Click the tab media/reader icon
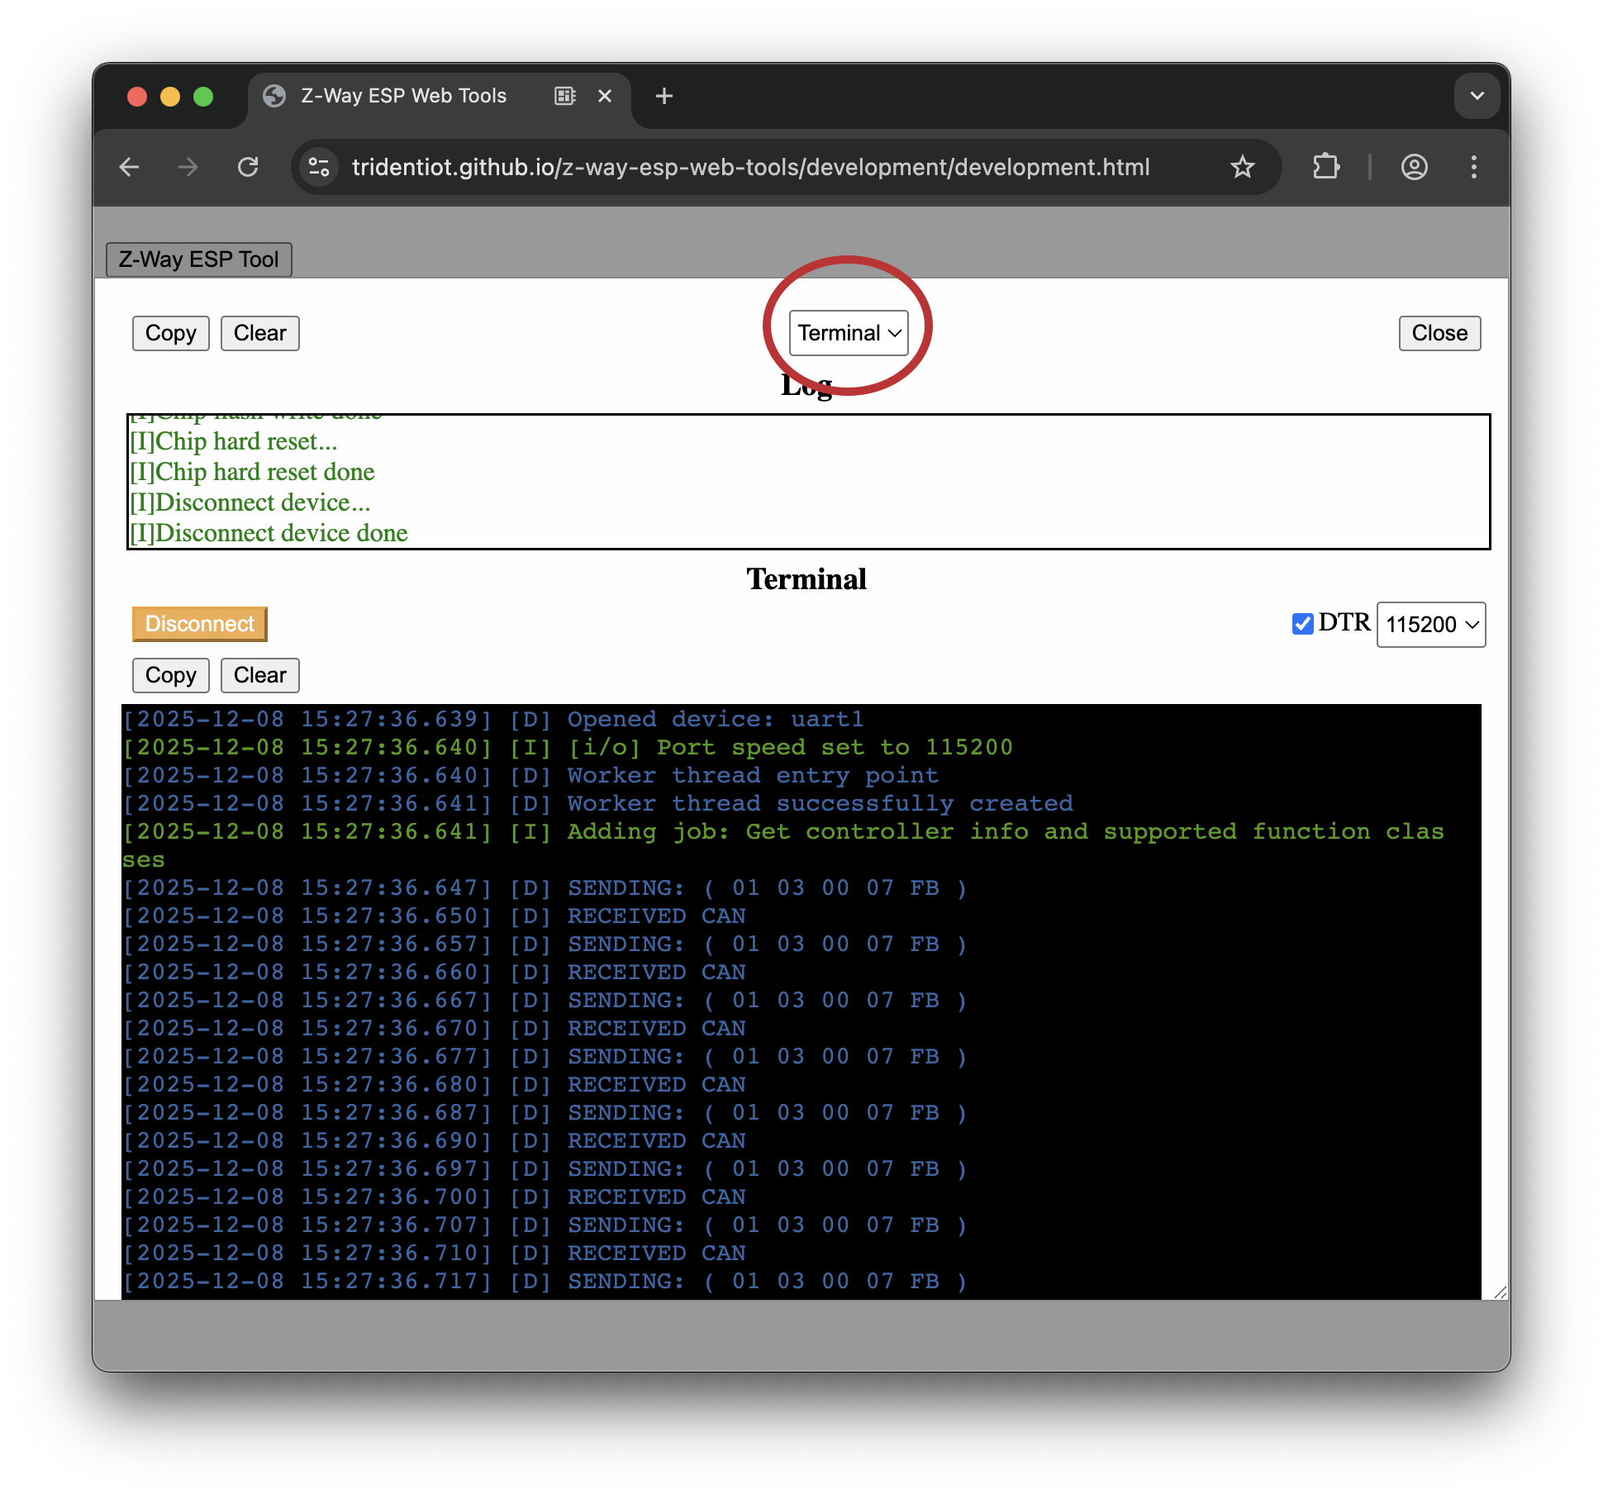The width and height of the screenshot is (1603, 1494). click(x=565, y=96)
